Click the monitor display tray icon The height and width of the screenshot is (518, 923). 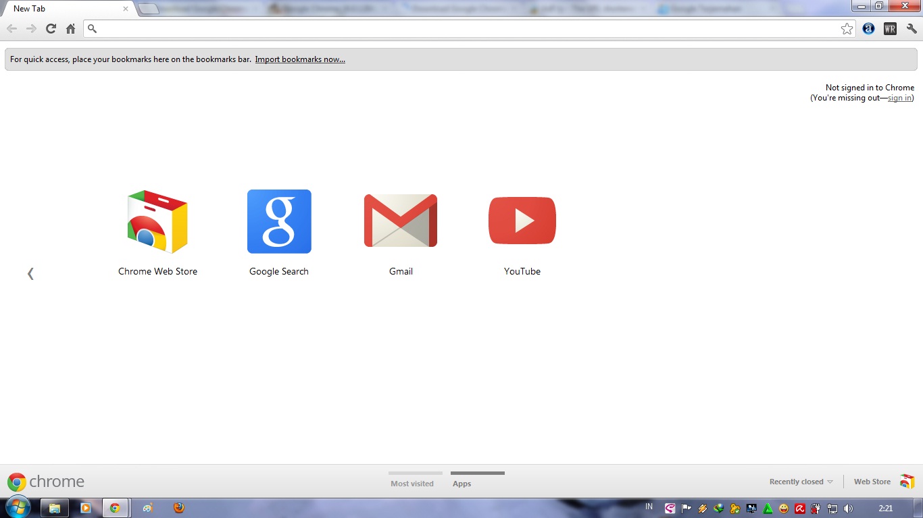click(751, 509)
